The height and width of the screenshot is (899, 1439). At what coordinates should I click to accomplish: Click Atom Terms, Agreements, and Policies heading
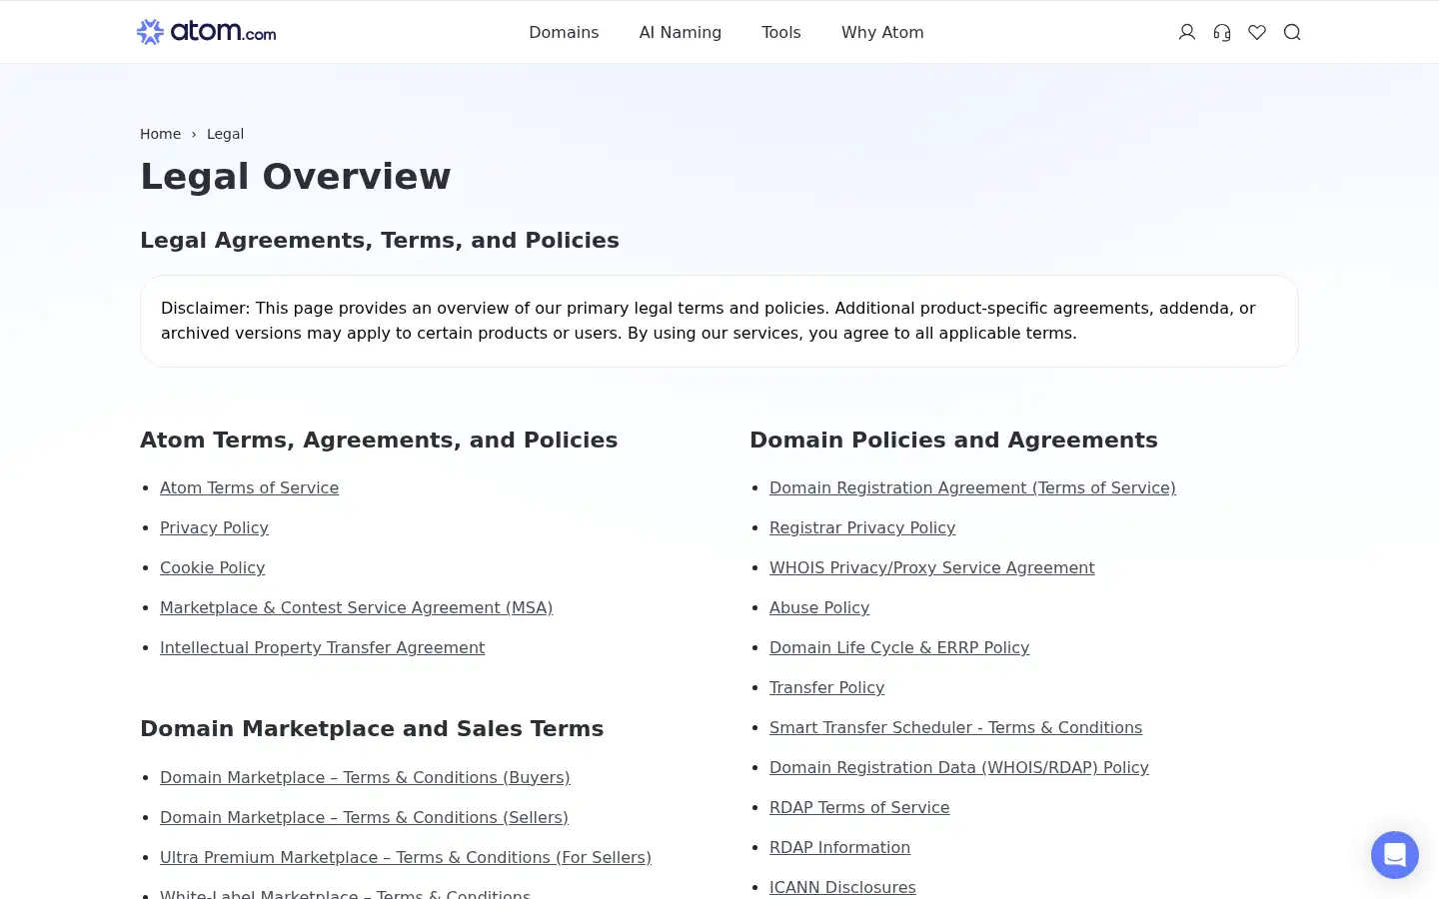pyautogui.click(x=379, y=440)
